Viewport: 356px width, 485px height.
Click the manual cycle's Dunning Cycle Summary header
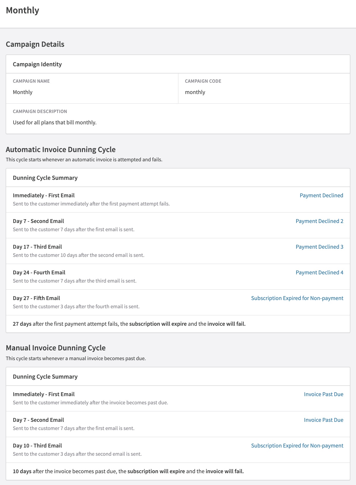point(45,377)
